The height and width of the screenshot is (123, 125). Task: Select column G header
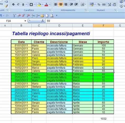tap(120, 25)
